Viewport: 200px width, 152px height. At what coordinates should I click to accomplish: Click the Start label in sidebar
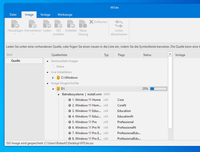[x=9, y=55]
